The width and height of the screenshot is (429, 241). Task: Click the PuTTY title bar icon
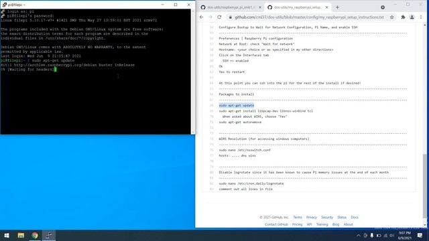point(4,5)
